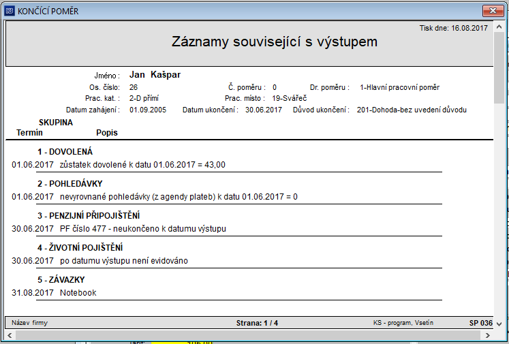Click the 'SKUPINA' column header

pyautogui.click(x=56, y=123)
